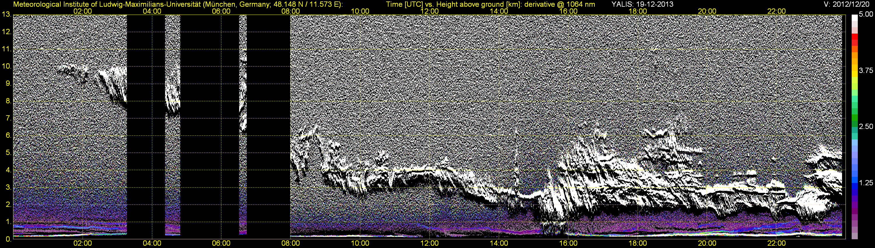The image size is (875, 248).
Task: Click the bottom axis time label 14:00
Action: click(x=499, y=243)
